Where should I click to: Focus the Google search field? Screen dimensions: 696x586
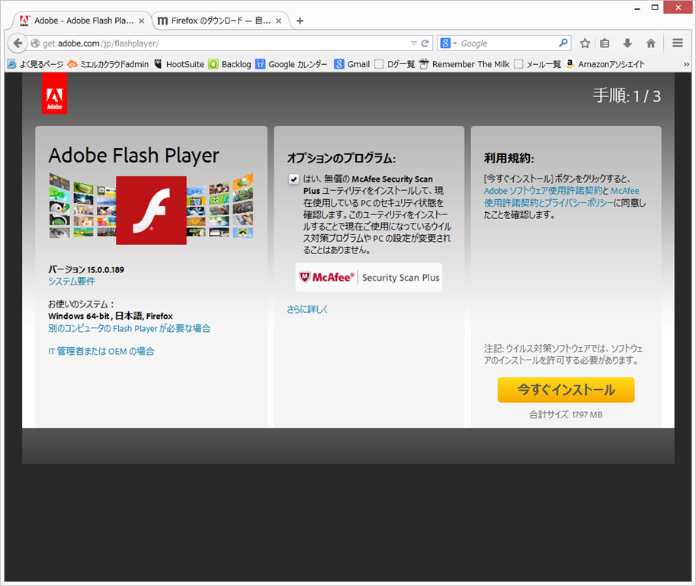(508, 43)
